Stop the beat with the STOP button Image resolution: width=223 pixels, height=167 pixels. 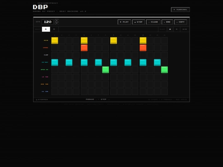point(138,22)
